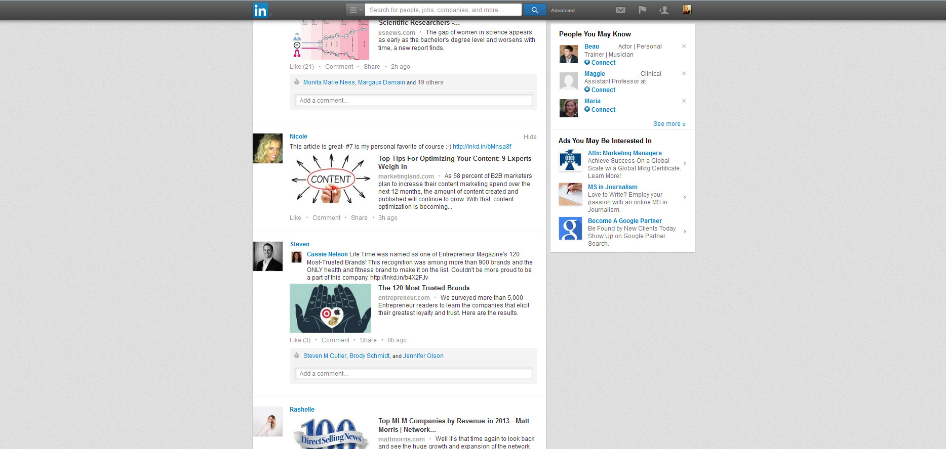
Task: Open the add connections icon
Action: pyautogui.click(x=663, y=10)
